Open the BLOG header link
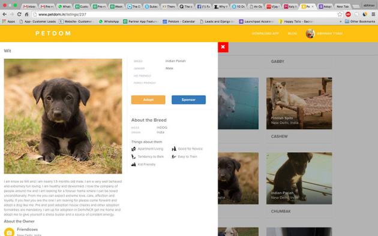 click(x=292, y=34)
